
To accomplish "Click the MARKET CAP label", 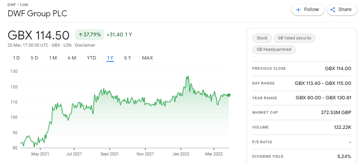I will 265,113.
